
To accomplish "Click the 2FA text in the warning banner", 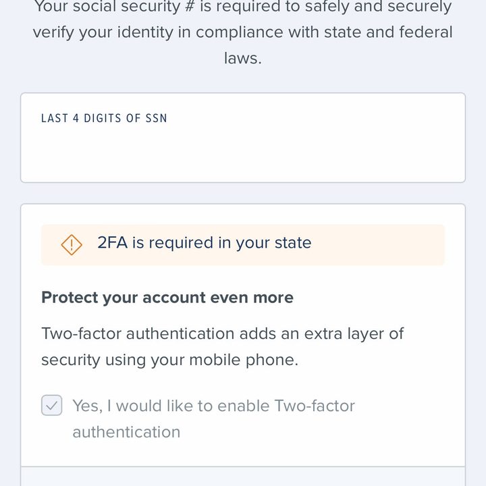I will coord(113,242).
